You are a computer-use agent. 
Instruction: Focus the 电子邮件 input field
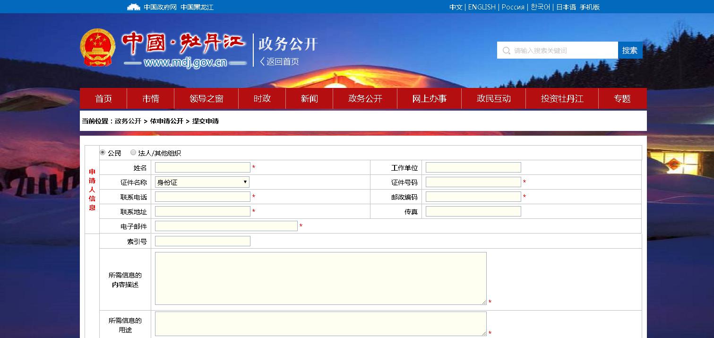(x=226, y=226)
